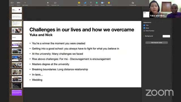The width and height of the screenshot is (181, 102).
Task: Click the Yuka and Nick webcam video tile
Action: pyautogui.click(x=165, y=9)
